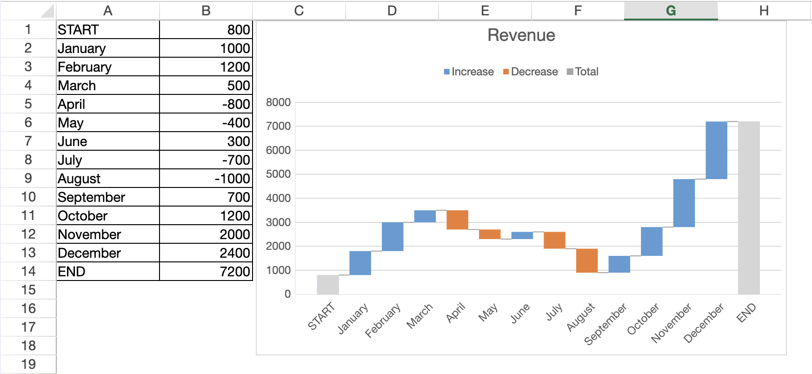This screenshot has height=374, width=812.
Task: Select the orange Decrease legend swatch
Action: (x=506, y=72)
